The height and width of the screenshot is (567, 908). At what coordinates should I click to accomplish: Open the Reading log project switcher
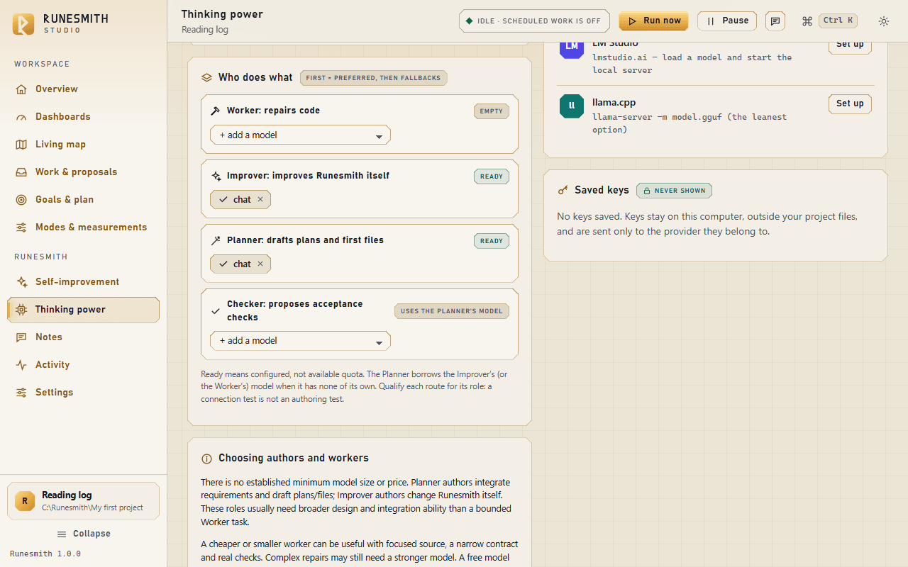pos(83,501)
